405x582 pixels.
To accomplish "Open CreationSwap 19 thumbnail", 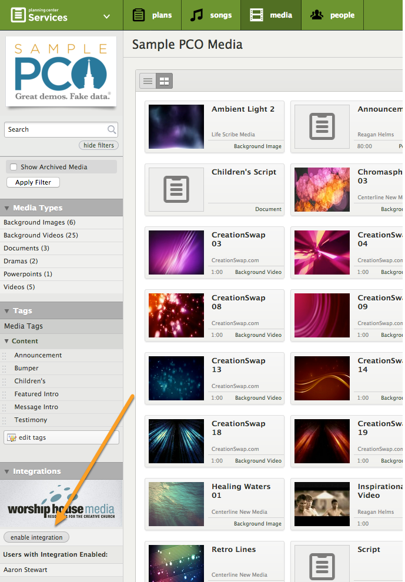I will (322, 441).
